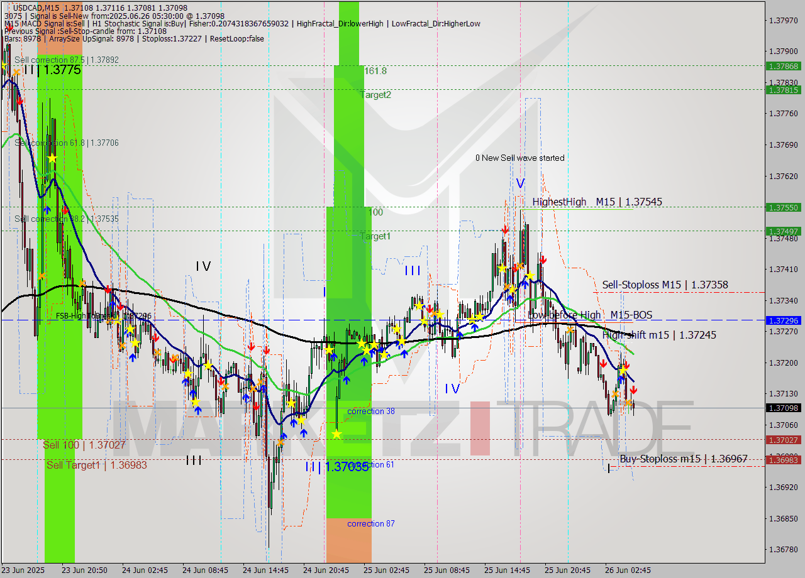Click the green 1.37868 price label
The height and width of the screenshot is (578, 805).
[x=784, y=65]
